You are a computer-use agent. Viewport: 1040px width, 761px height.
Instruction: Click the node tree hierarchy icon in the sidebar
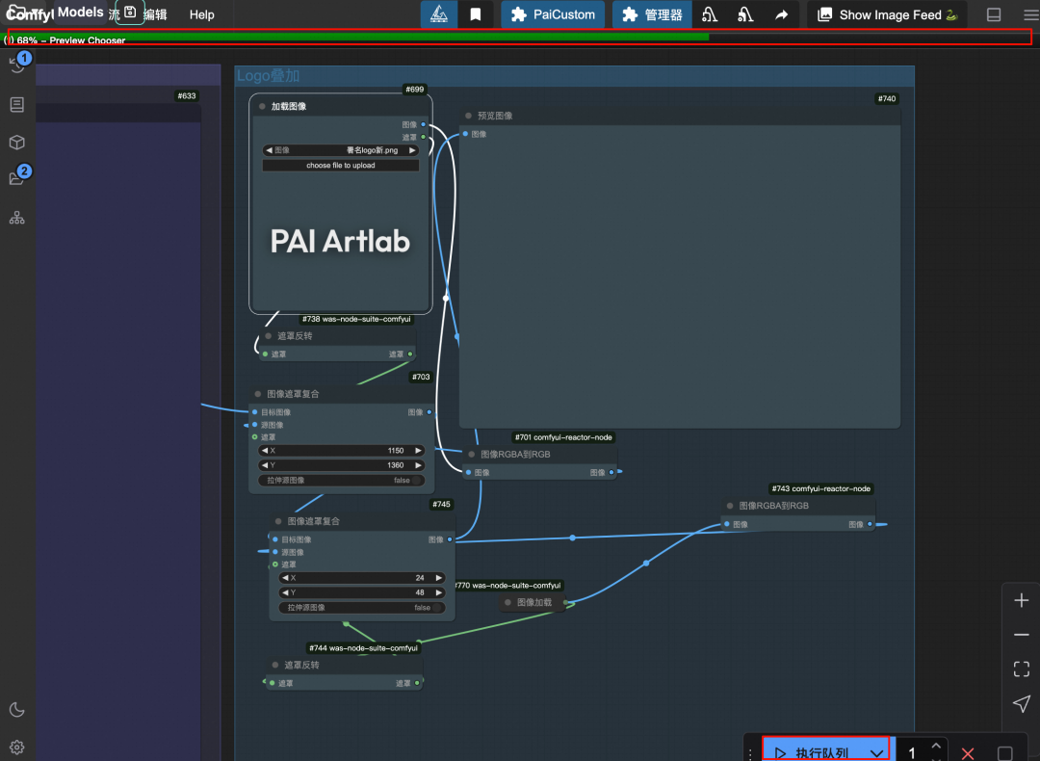17,218
